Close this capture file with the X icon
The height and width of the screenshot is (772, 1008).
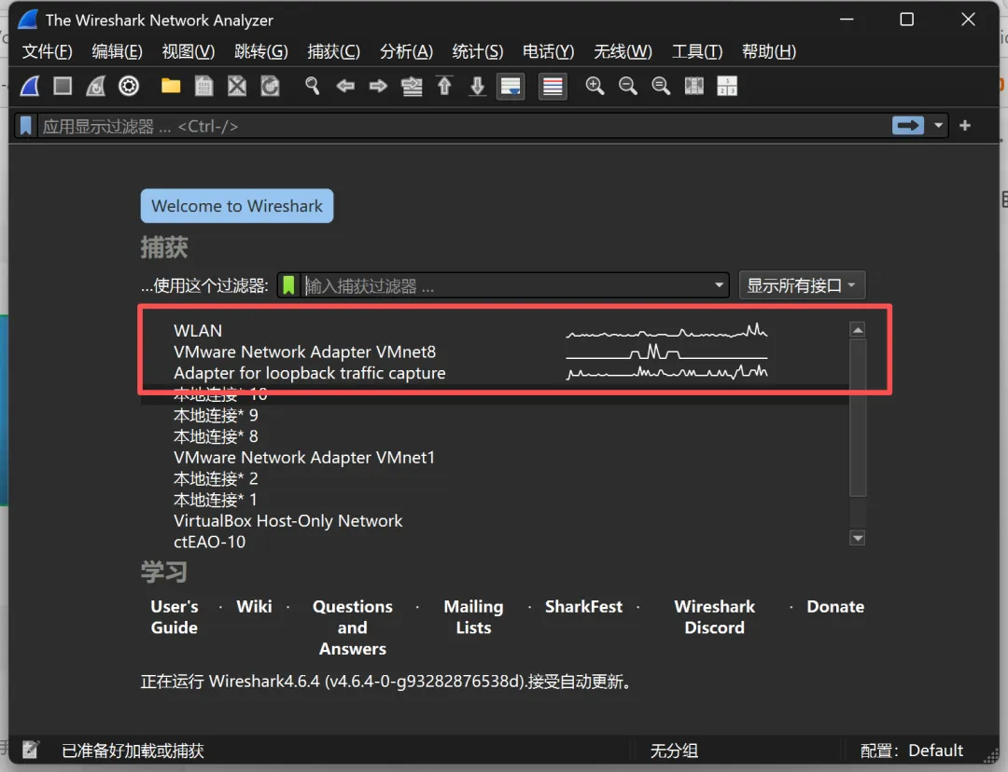(236, 86)
